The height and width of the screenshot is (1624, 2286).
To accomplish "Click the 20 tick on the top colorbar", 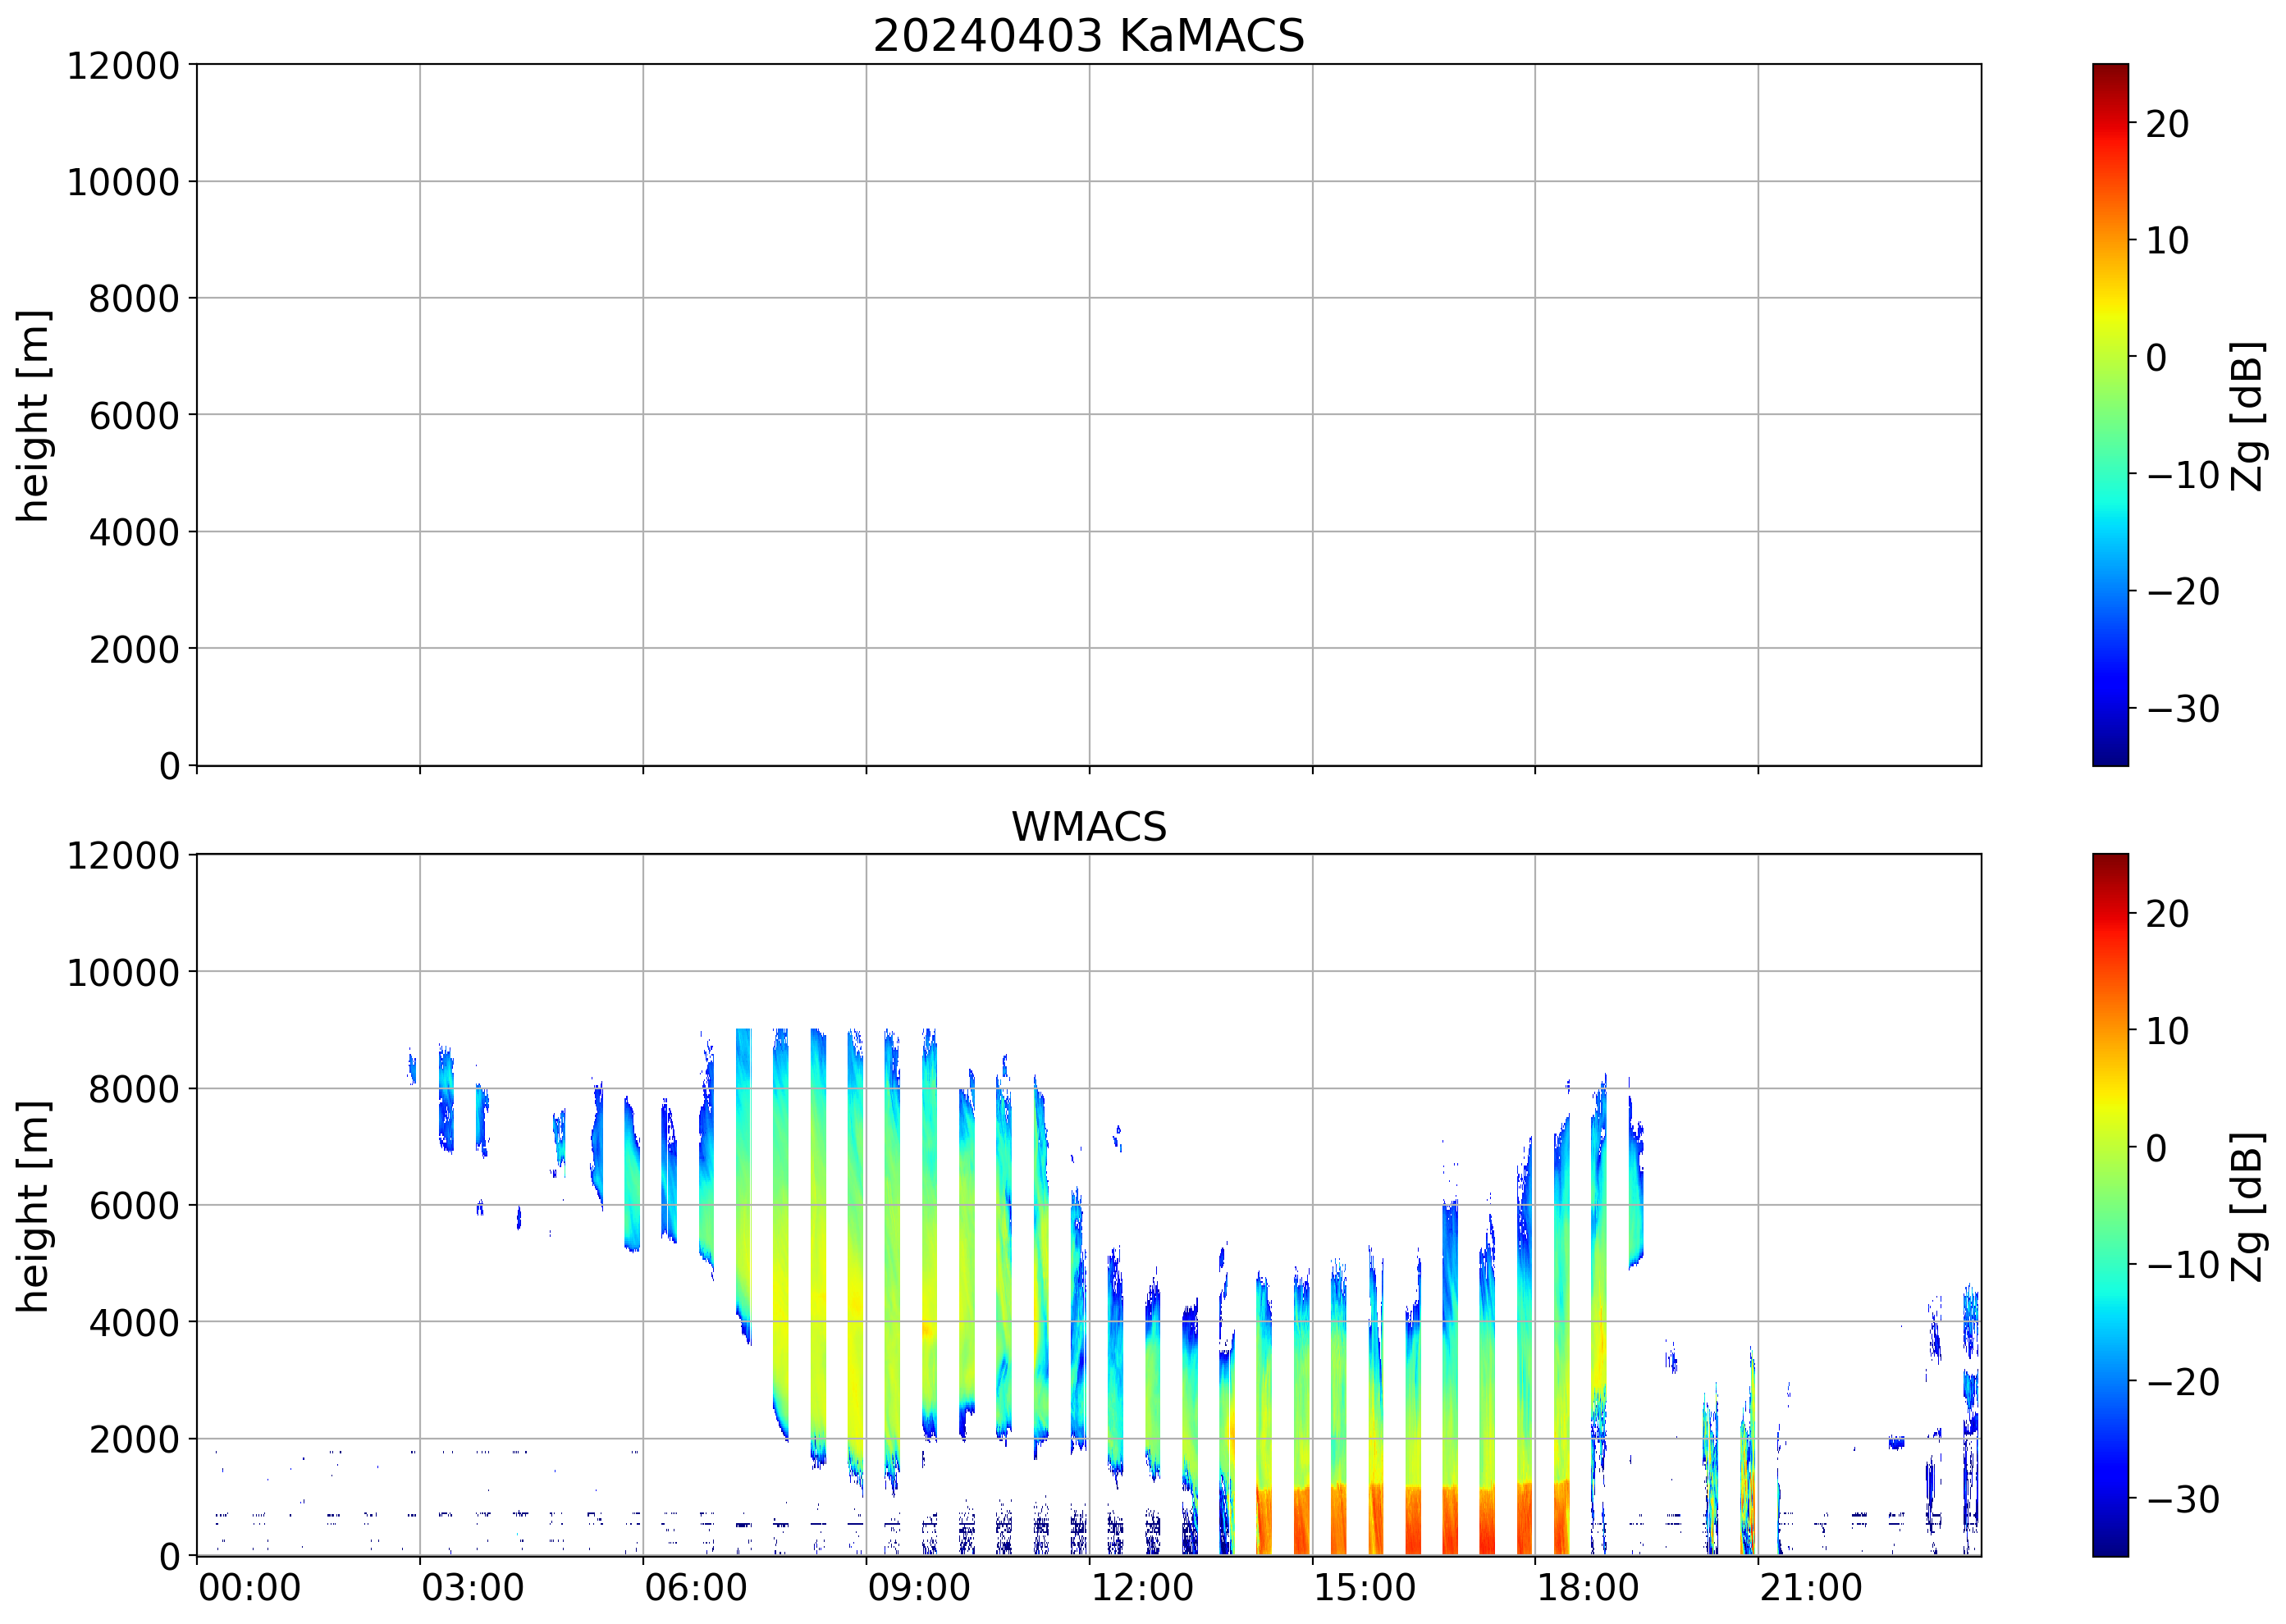I will tap(2167, 124).
